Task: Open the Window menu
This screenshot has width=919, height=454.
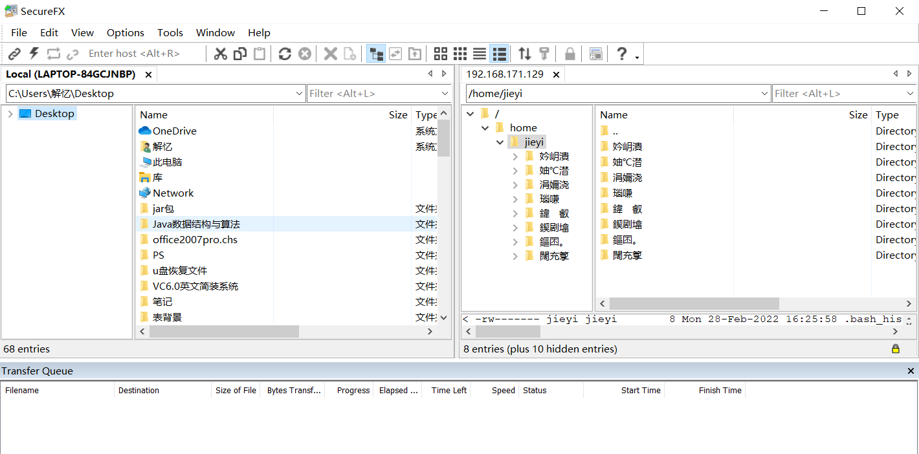Action: click(216, 32)
